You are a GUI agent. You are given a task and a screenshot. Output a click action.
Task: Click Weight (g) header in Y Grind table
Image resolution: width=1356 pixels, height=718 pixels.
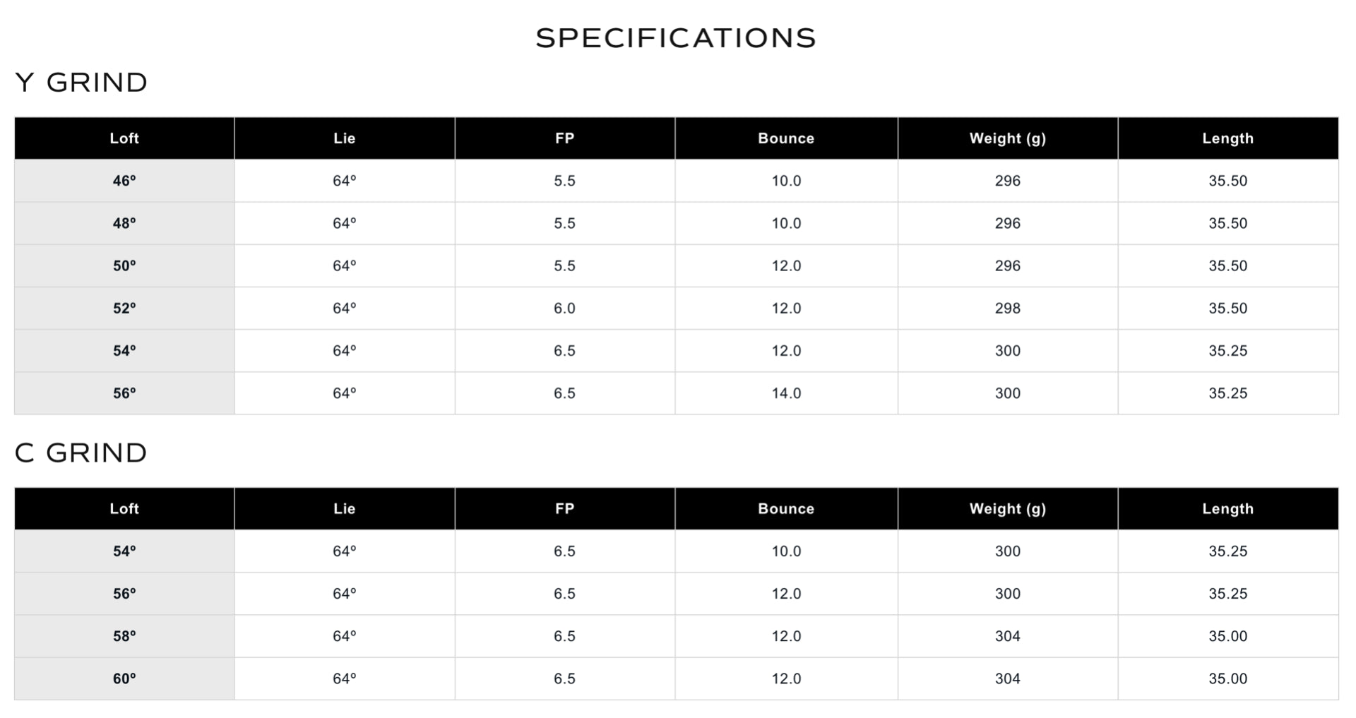1007,138
